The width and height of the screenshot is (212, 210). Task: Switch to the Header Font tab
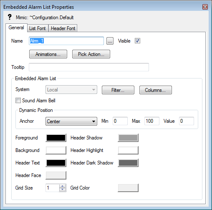(63, 28)
